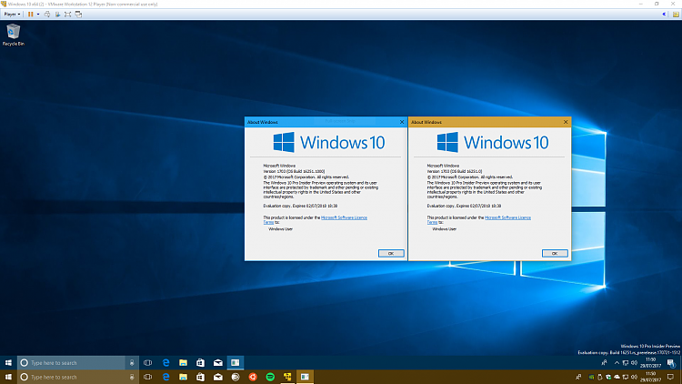Launch Edge from the blue taskbar
This screenshot has height=384, width=682.
(x=165, y=363)
